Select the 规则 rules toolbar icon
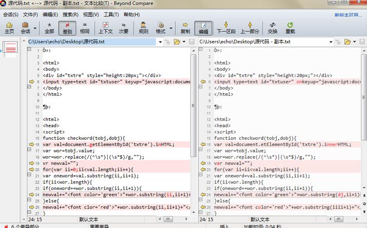The height and width of the screenshot is (228, 367). tap(143, 28)
